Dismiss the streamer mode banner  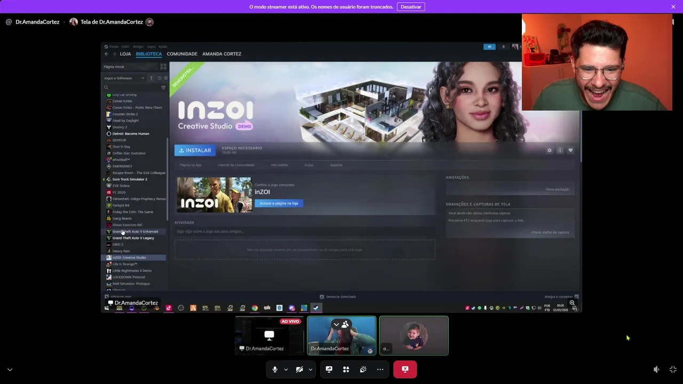(673, 6)
